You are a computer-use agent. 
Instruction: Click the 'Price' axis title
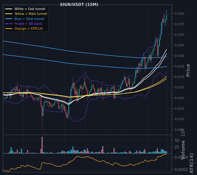[188, 70]
